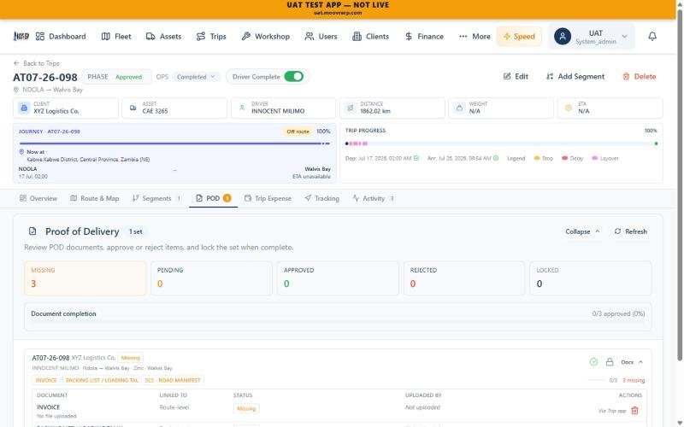This screenshot has width=684, height=427.
Task: Click the Proof of Delivery document icon
Action: click(x=32, y=231)
